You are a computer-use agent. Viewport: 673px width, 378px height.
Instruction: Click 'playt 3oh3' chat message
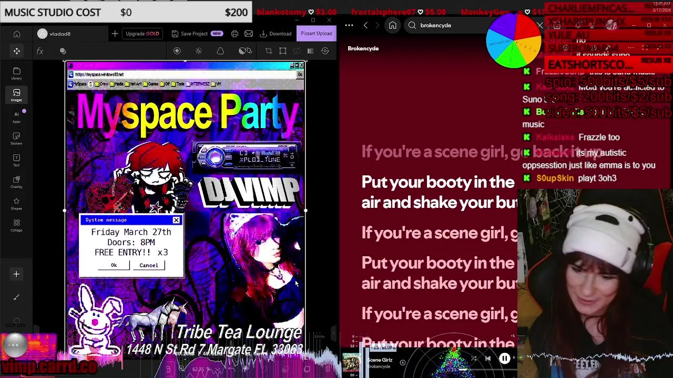(597, 178)
